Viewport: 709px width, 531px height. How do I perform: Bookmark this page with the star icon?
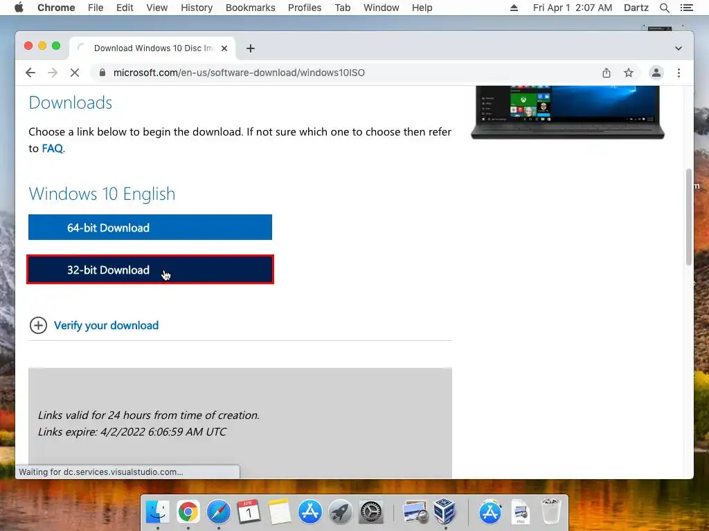629,73
